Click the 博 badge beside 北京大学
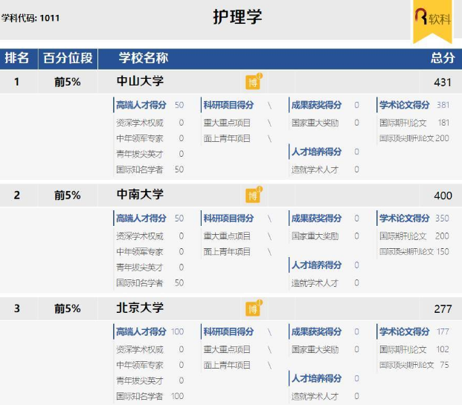Screen dimensions: 462x405 pyautogui.click(x=253, y=308)
